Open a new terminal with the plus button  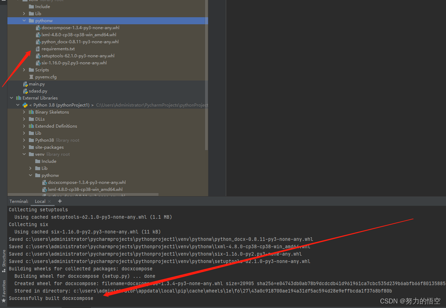[x=60, y=201]
